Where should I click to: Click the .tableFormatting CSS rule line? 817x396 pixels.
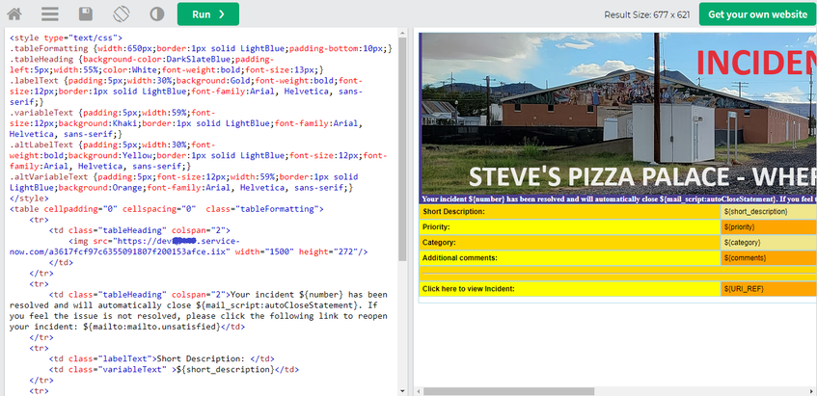[201, 48]
